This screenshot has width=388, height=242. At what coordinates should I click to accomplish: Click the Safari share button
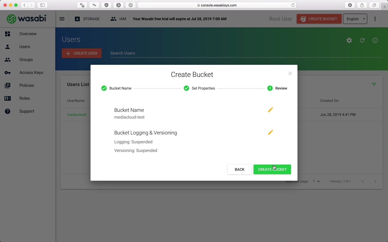(x=362, y=5)
